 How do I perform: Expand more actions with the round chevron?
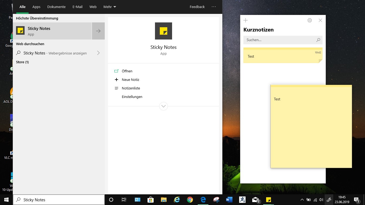pos(164,106)
